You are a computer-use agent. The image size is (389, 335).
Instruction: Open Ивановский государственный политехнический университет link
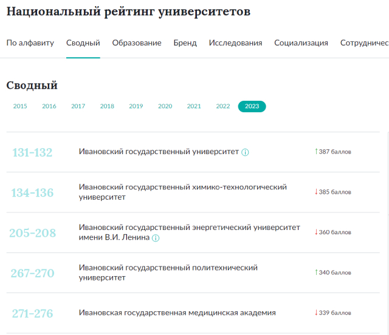pos(168,272)
